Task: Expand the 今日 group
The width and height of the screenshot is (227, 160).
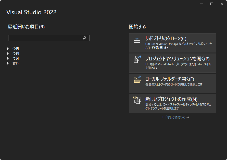Action: [8, 49]
